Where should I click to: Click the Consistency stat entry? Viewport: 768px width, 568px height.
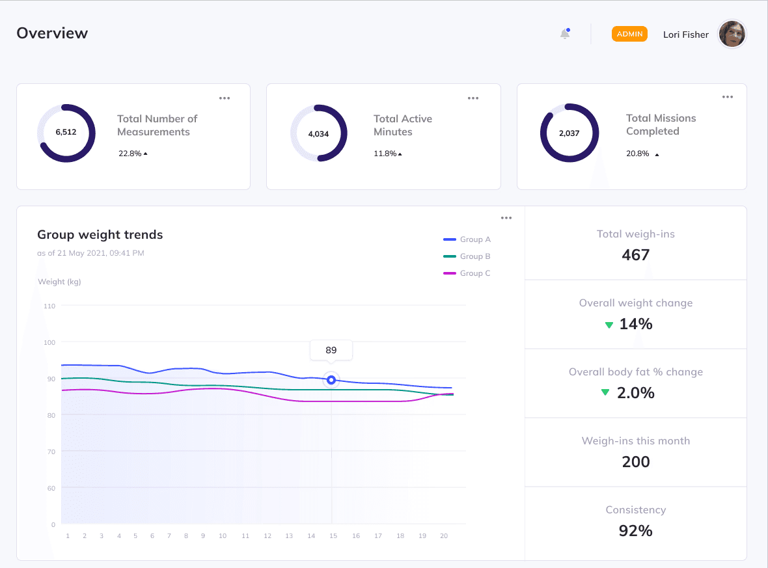pyautogui.click(x=635, y=521)
